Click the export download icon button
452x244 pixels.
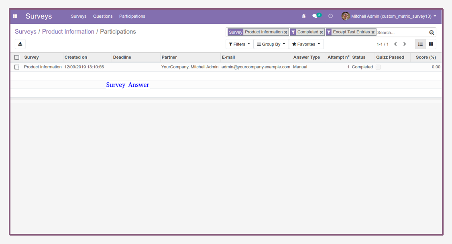20,44
